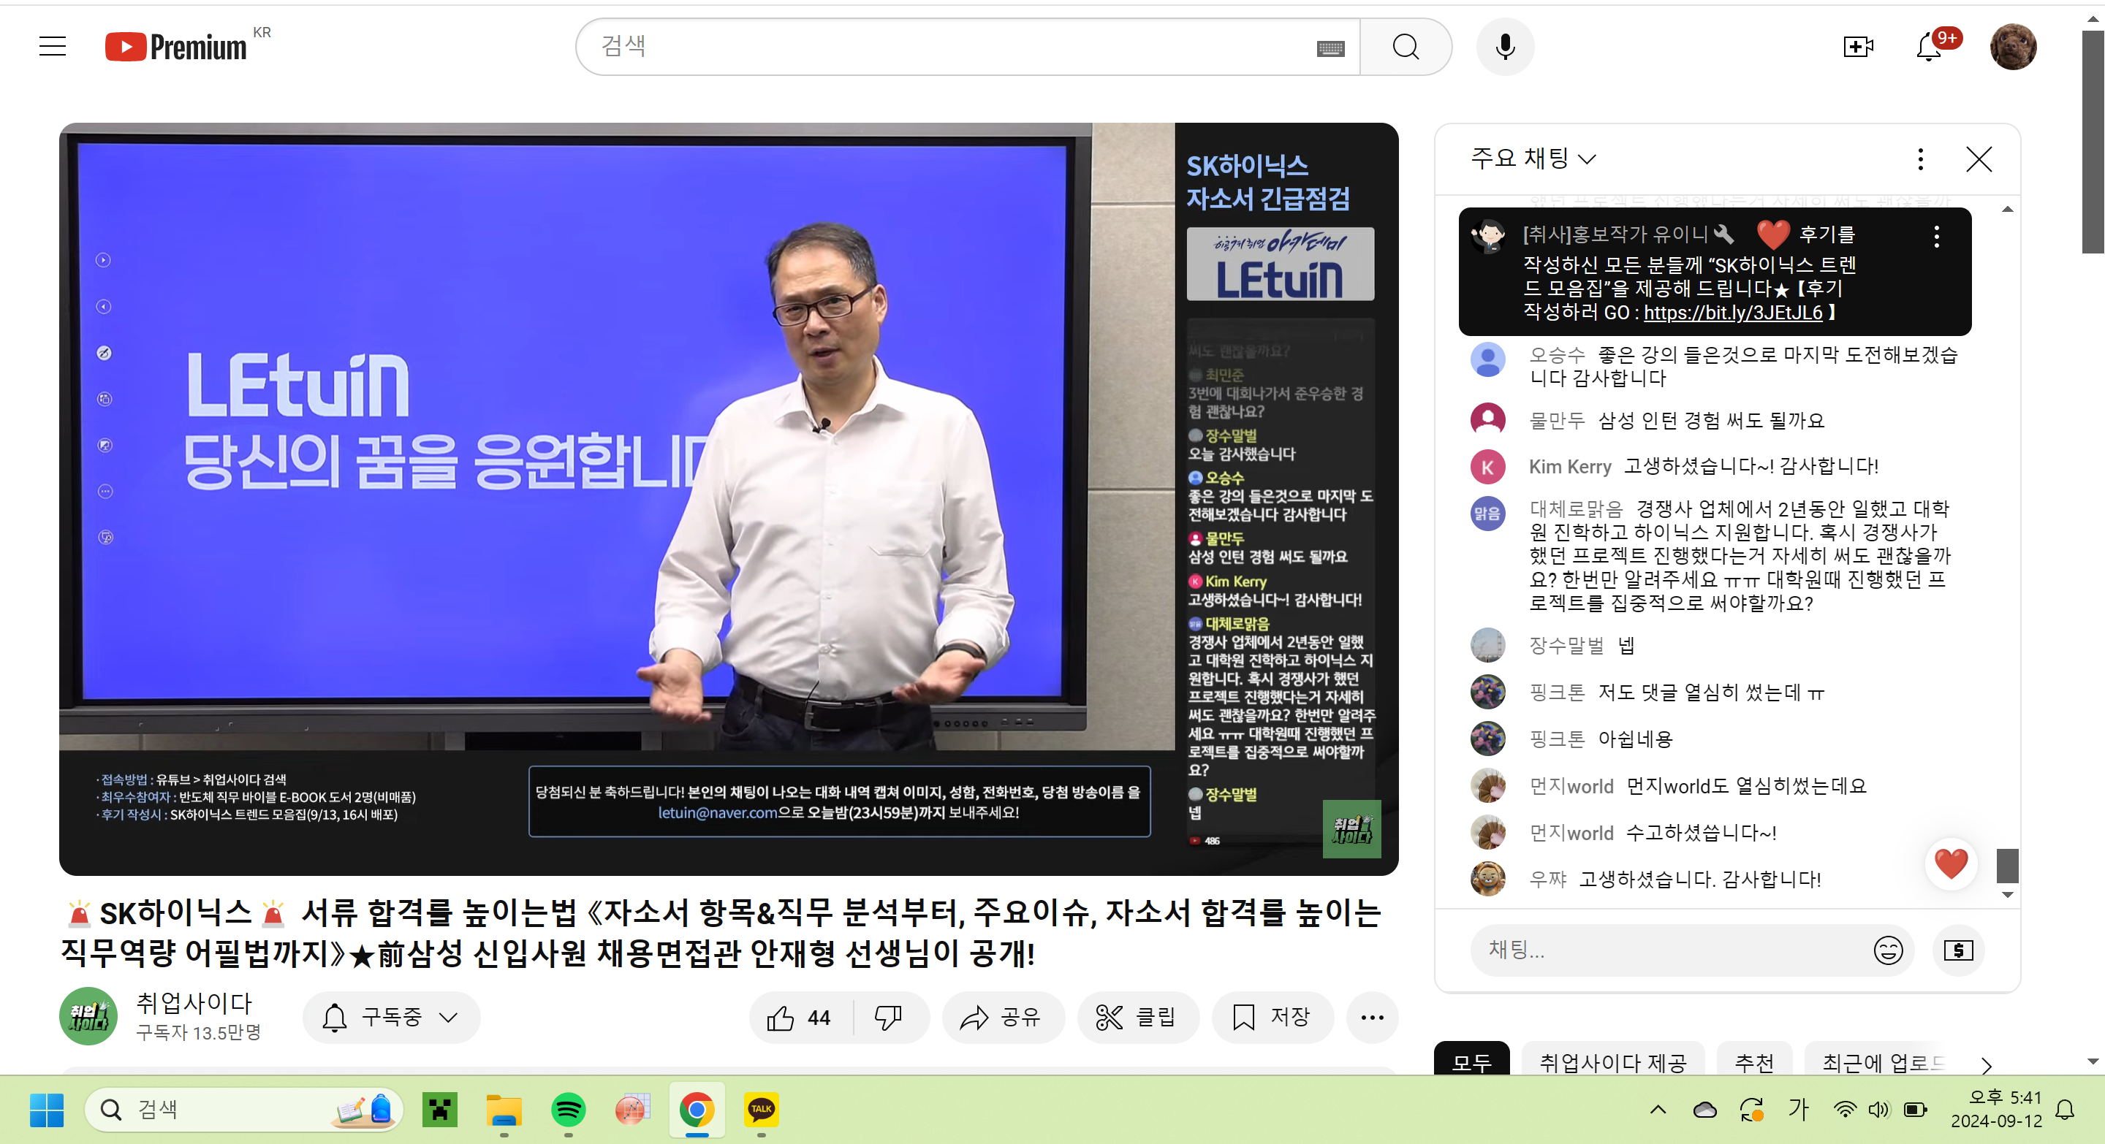Viewport: 2105px width, 1144px height.
Task: Open KakaoTalk from the taskbar
Action: [x=761, y=1110]
